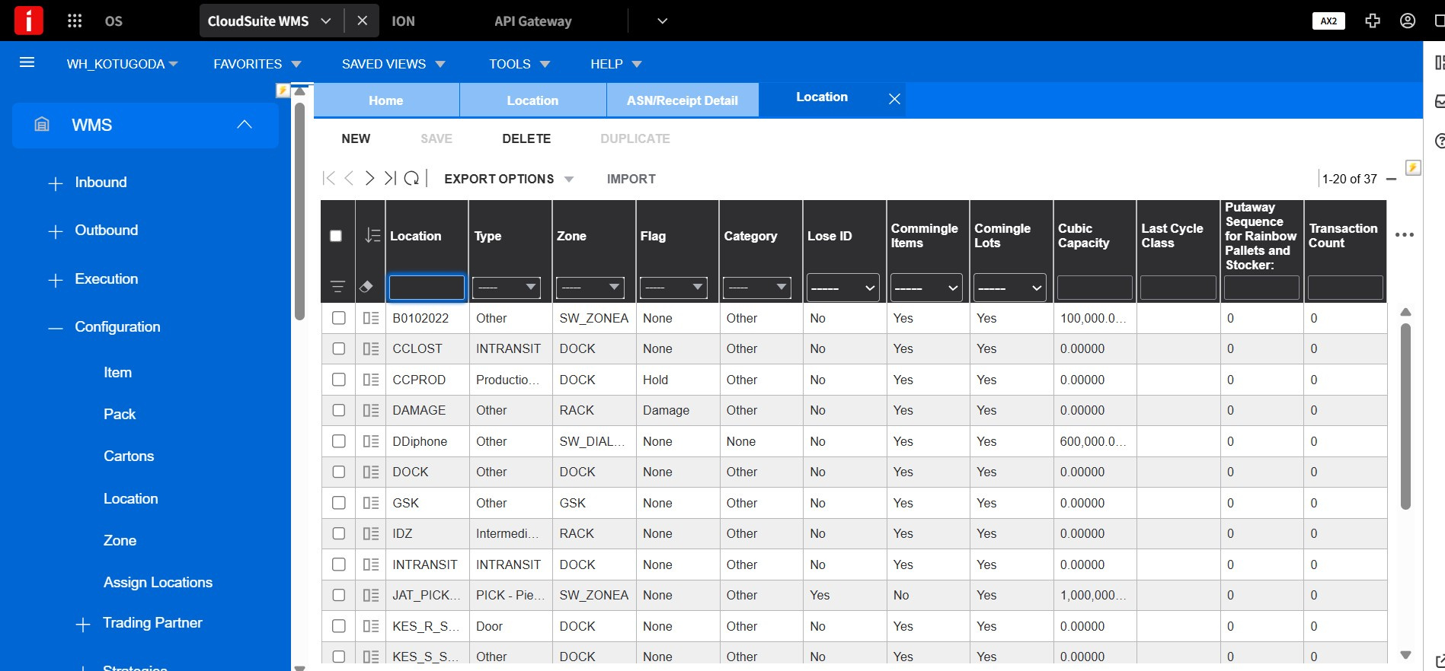
Task: Click the Location filter input field
Action: pos(427,288)
